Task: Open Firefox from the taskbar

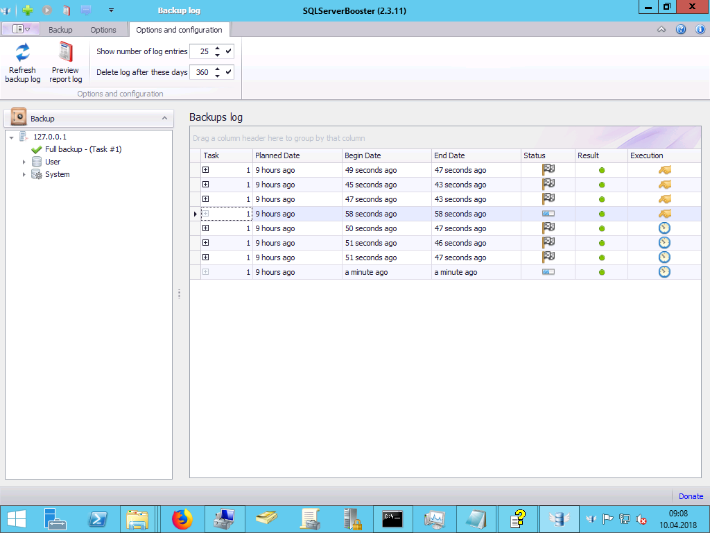Action: click(182, 518)
